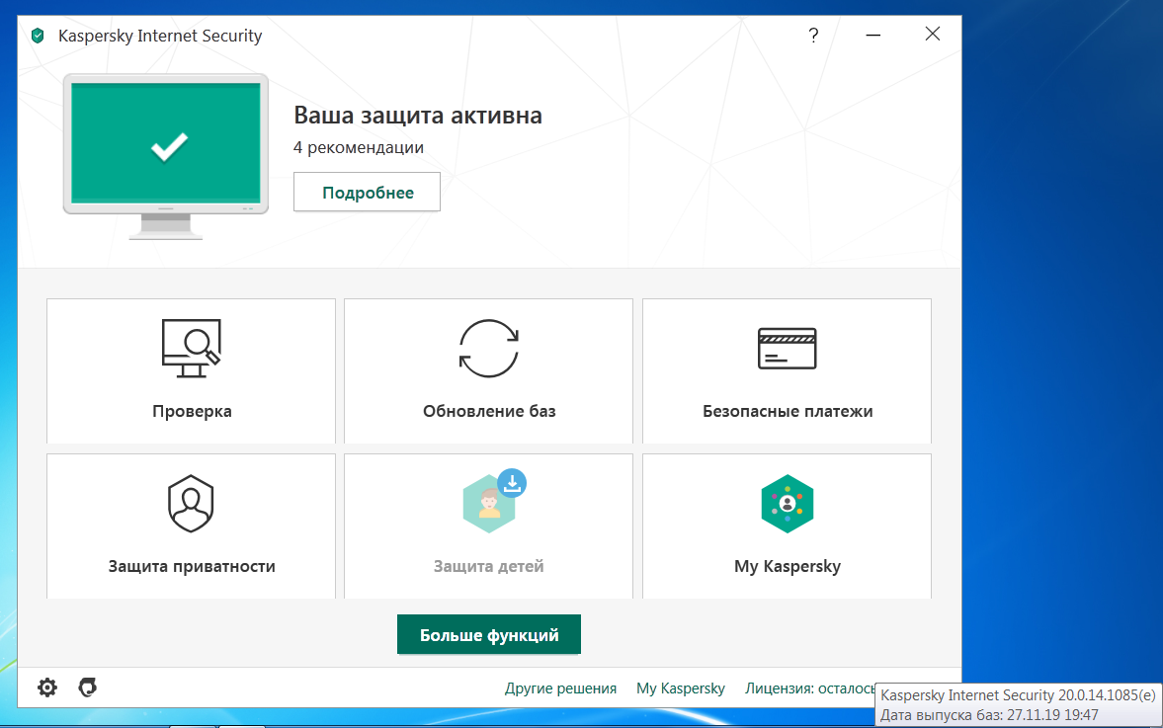Image resolution: width=1163 pixels, height=728 pixels.
Task: Open support via the headset icon
Action: point(88,688)
